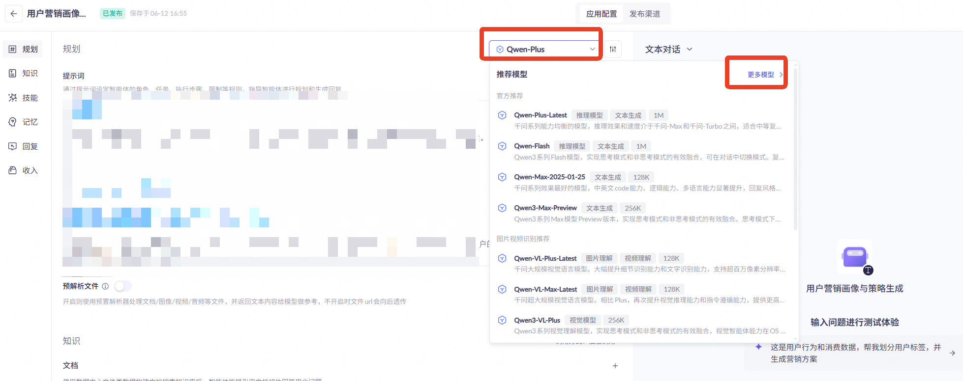Select Qwen-Flash model name
Viewport: 963px width, 381px height.
pyautogui.click(x=532, y=146)
